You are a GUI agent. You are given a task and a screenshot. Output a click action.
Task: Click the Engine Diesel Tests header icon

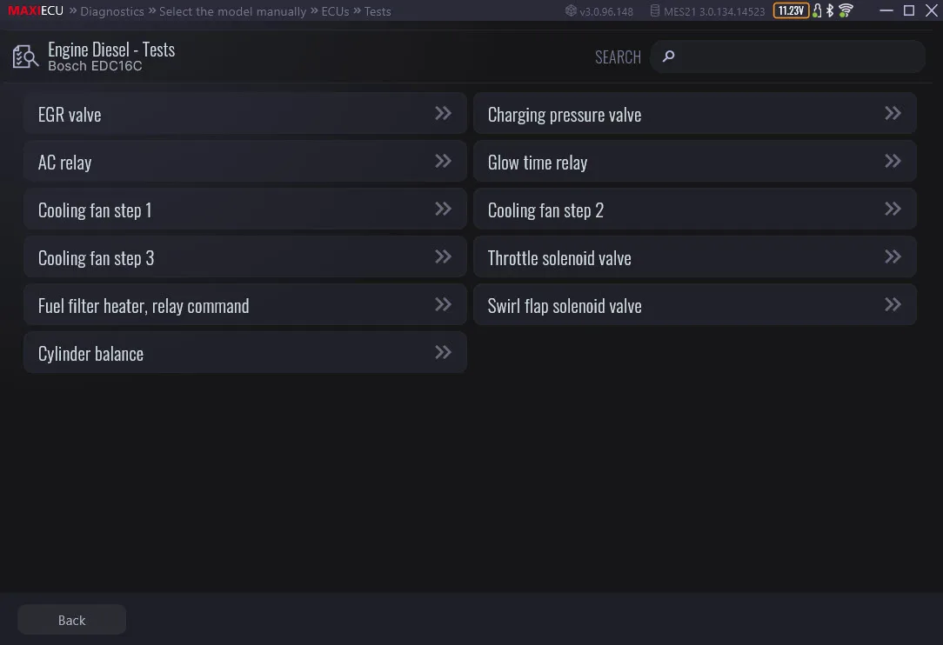tap(25, 57)
